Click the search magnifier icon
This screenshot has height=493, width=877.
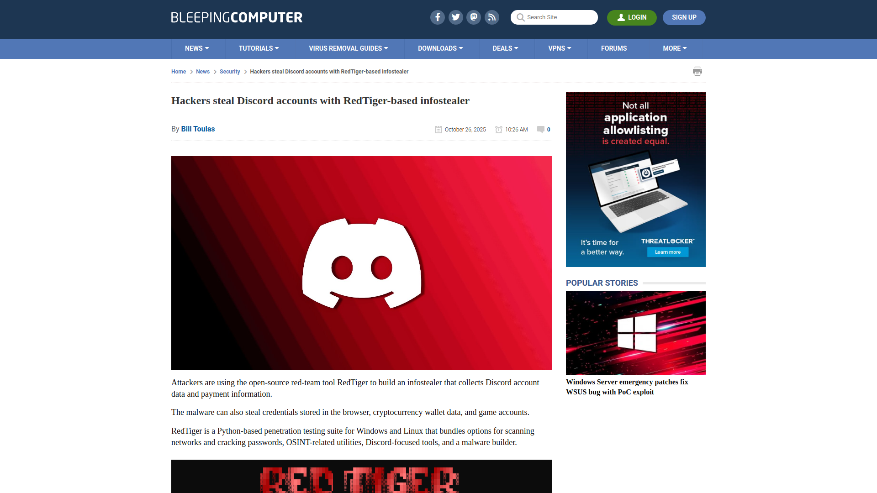520,17
